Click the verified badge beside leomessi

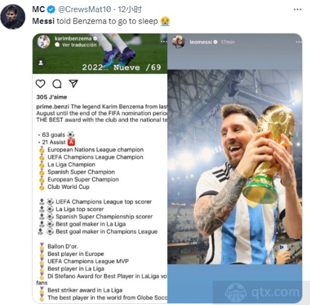tap(216, 42)
